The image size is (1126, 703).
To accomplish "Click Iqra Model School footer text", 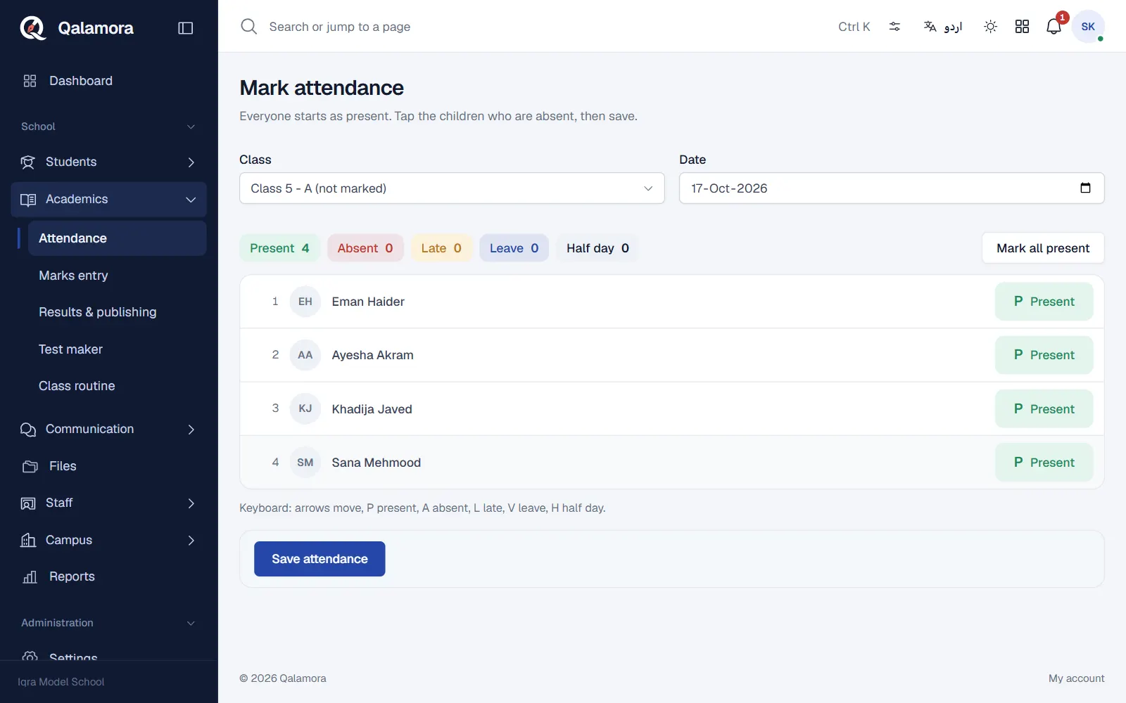I will tap(61, 682).
